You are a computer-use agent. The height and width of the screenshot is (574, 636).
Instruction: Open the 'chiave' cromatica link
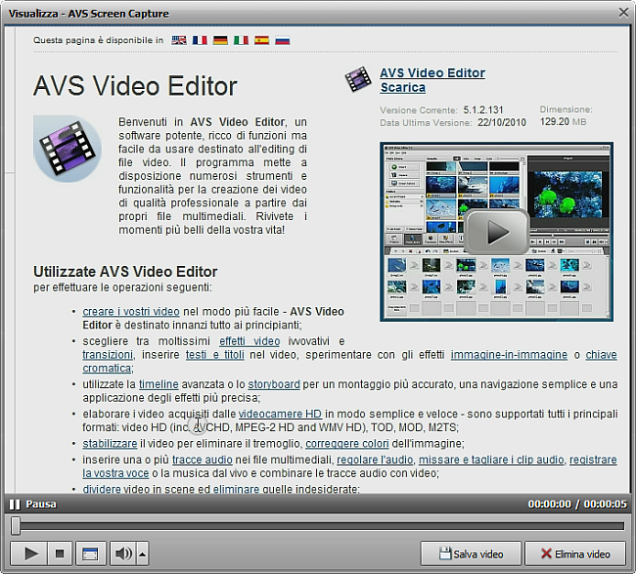click(601, 354)
